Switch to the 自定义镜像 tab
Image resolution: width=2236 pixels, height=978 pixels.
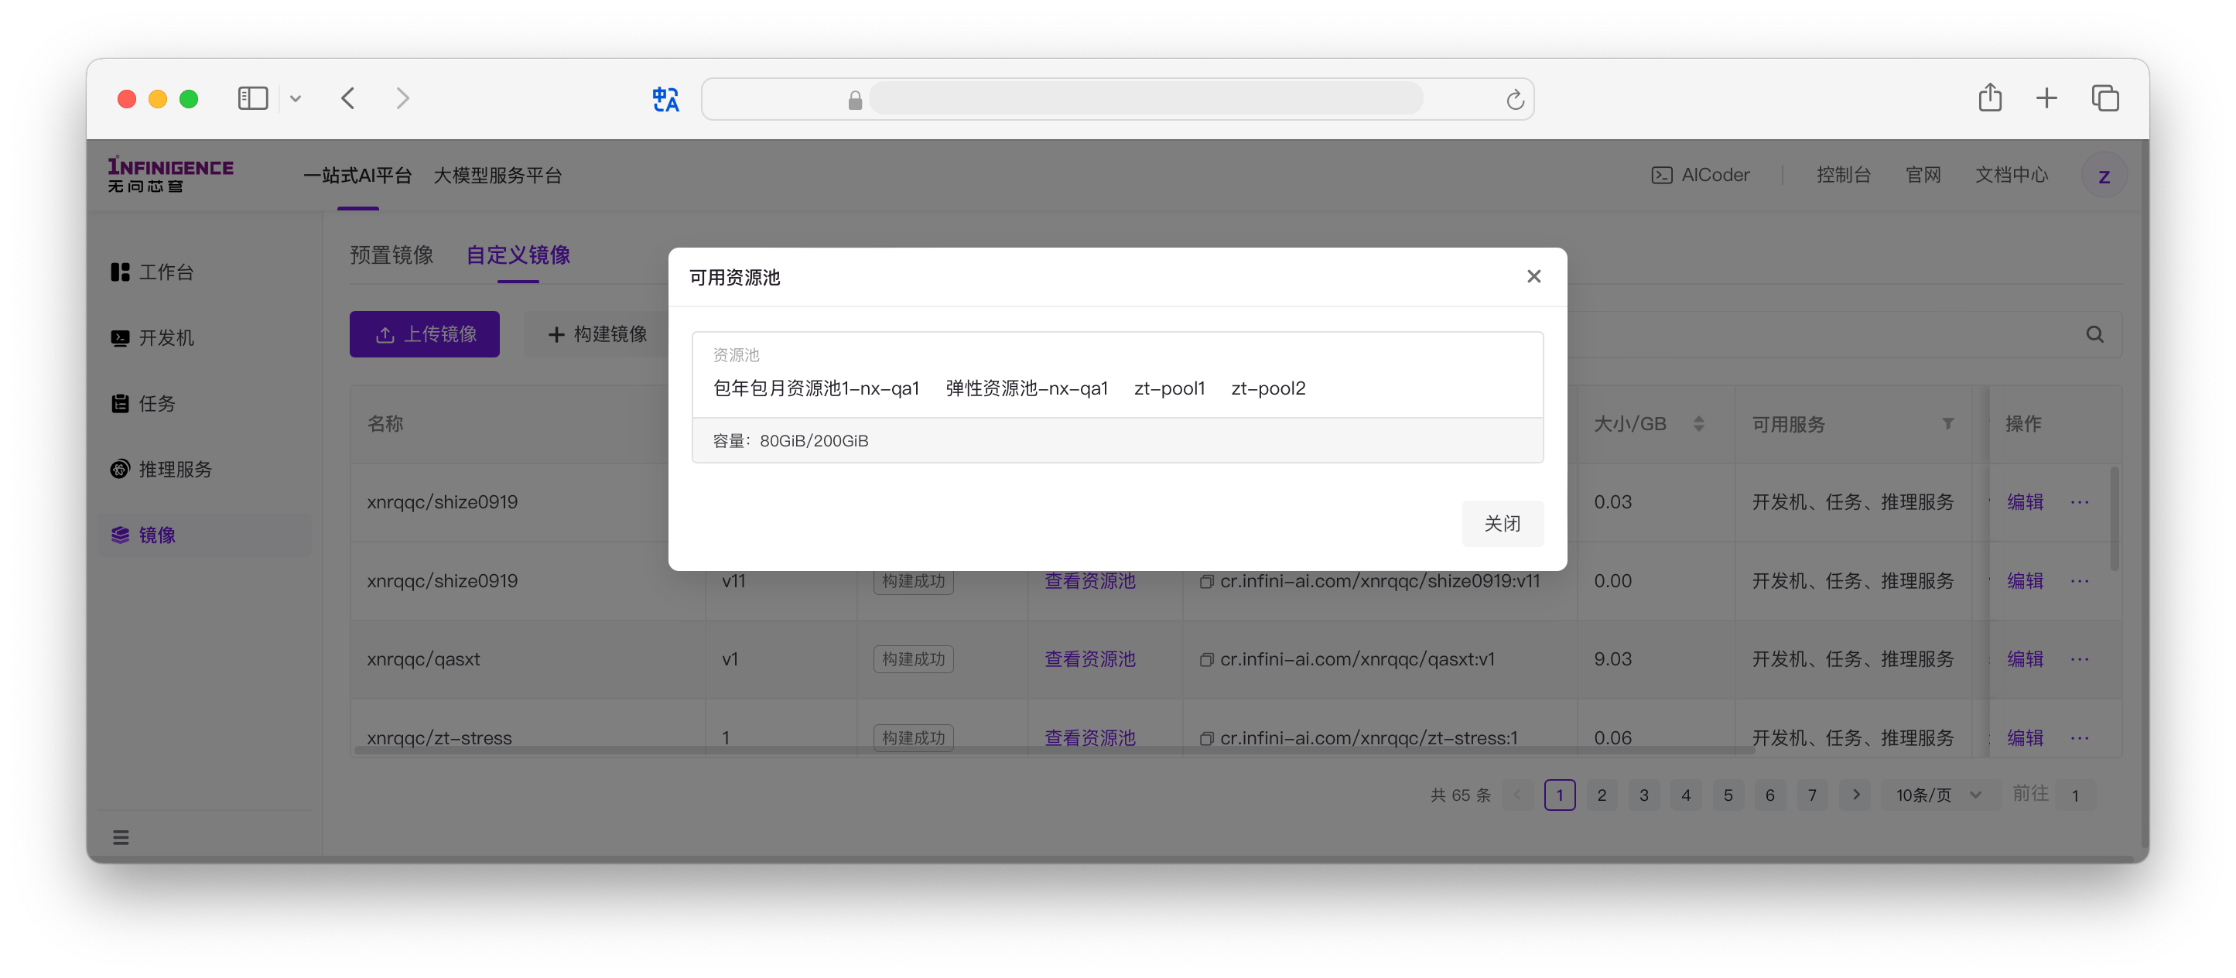[518, 255]
